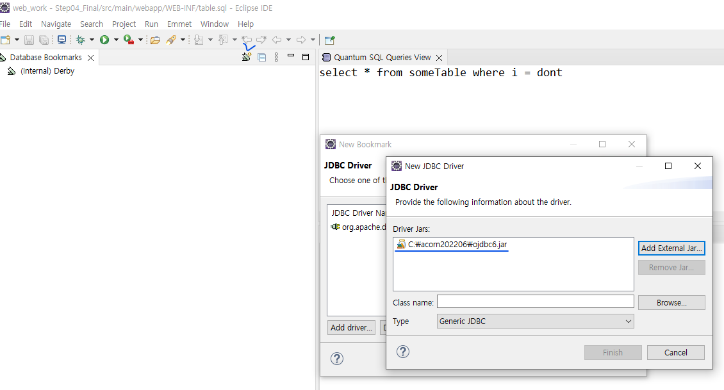Viewport: 724px width, 390px height.
Task: Expand the Back history dropdown arrow
Action: [x=288, y=40]
